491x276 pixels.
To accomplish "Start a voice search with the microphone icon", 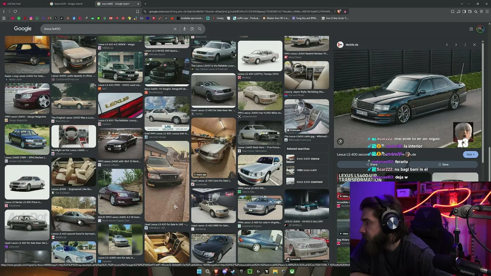I will [x=185, y=29].
